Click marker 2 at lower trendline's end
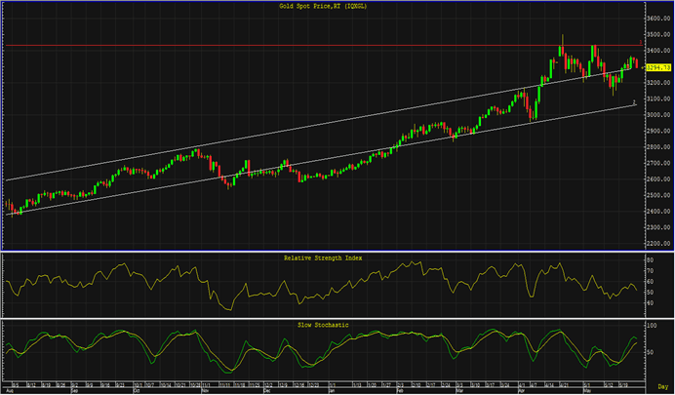The height and width of the screenshot is (395, 675). click(x=635, y=102)
